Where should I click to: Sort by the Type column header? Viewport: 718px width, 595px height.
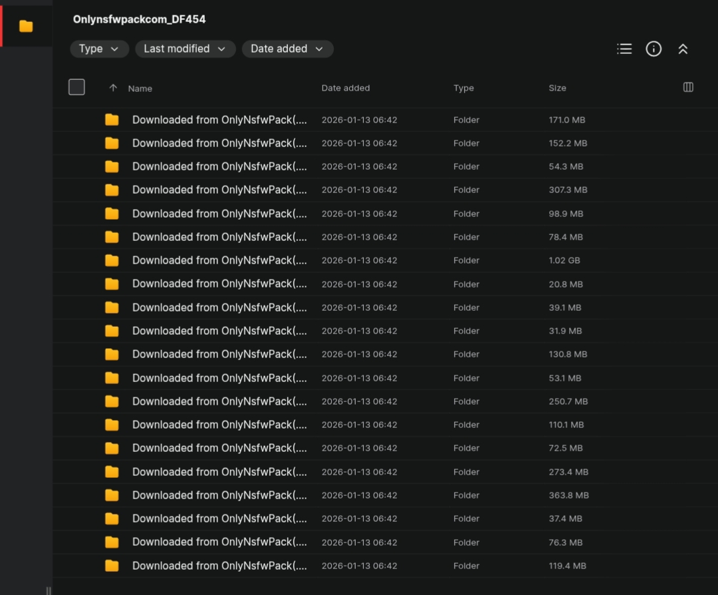(463, 88)
